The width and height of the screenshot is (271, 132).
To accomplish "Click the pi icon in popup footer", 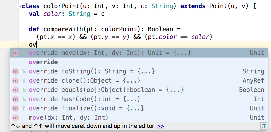I will pyautogui.click(x=264, y=126).
